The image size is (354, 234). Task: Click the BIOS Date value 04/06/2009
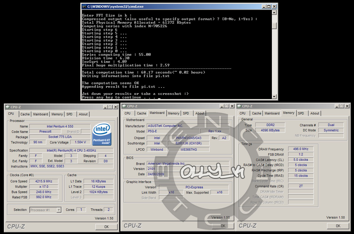pyautogui.click(x=188, y=174)
